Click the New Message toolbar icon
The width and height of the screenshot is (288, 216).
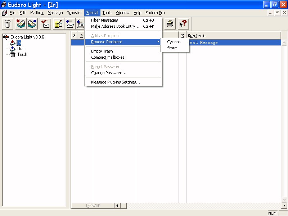[59, 24]
